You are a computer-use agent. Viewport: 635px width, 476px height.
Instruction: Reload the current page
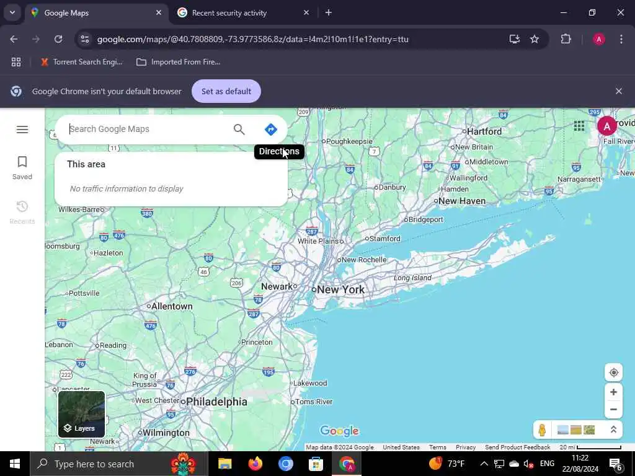pyautogui.click(x=58, y=39)
